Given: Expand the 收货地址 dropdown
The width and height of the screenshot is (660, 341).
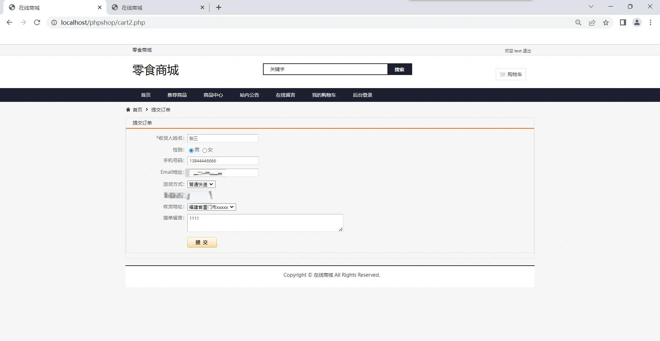Looking at the screenshot, I should [x=212, y=207].
